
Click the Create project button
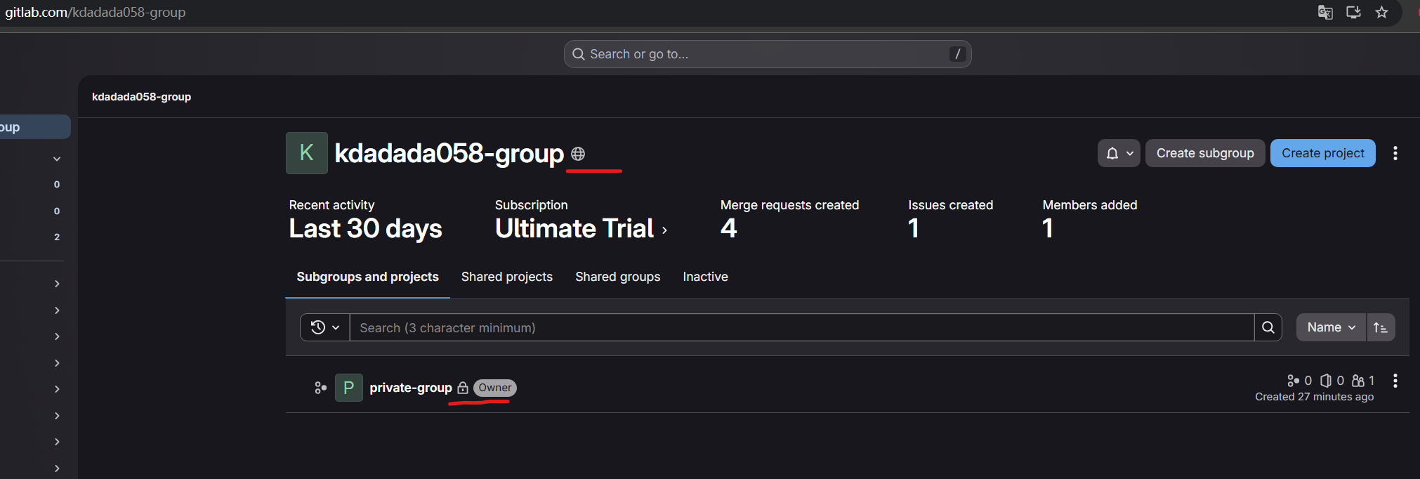[x=1322, y=153]
